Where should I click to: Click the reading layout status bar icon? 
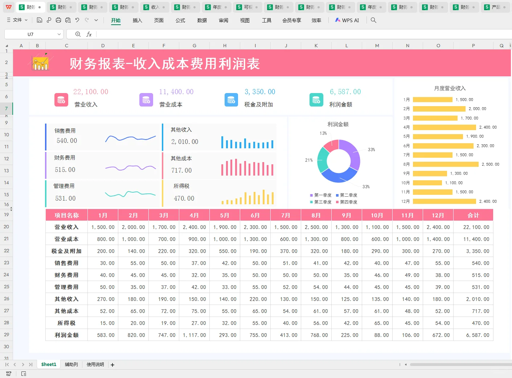point(24,374)
